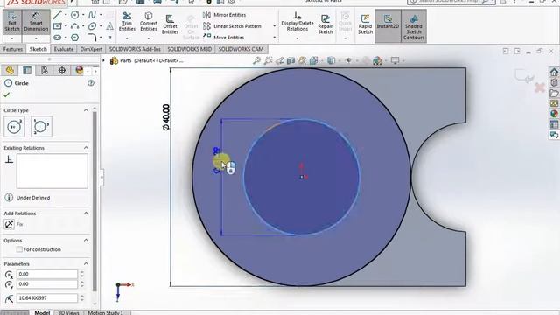Click Rapid Sketch tool
The image size is (560, 315).
click(365, 24)
